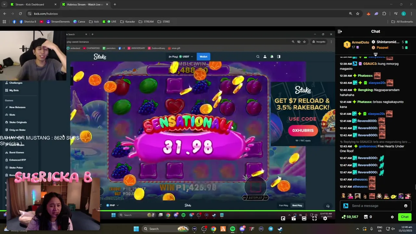Open the Windows Start menu
The height and width of the screenshot is (234, 416).
136,229
